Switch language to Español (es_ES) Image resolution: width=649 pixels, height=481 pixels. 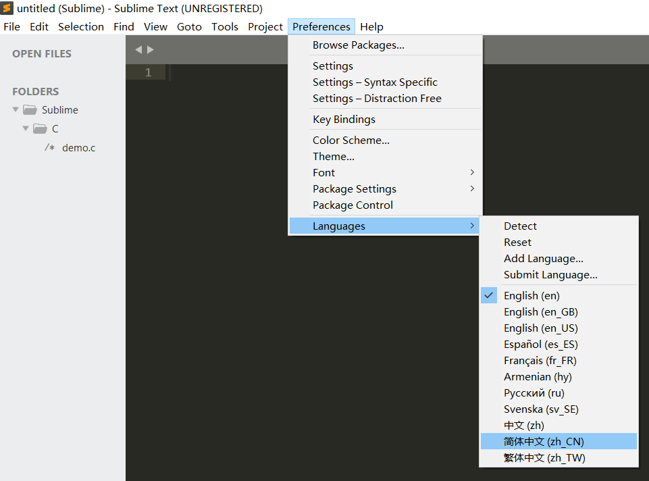(559, 344)
